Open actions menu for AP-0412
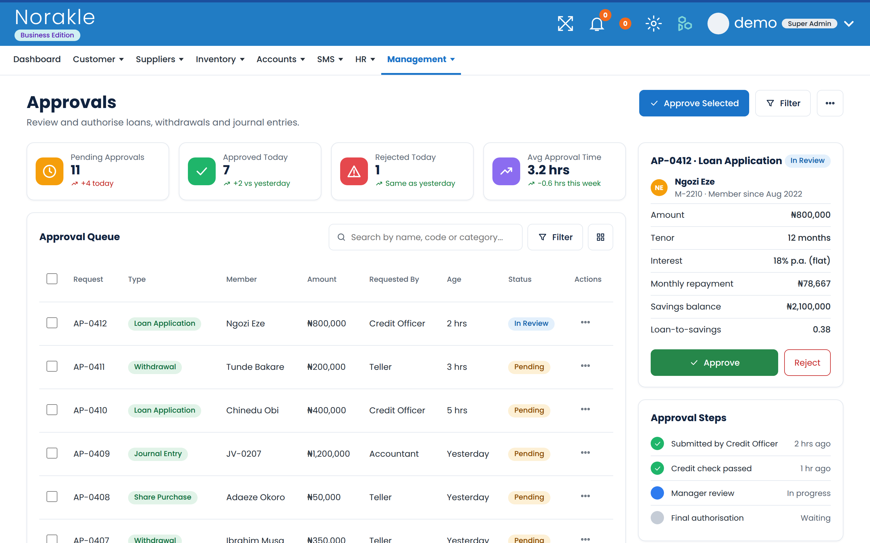The height and width of the screenshot is (543, 870). (585, 322)
